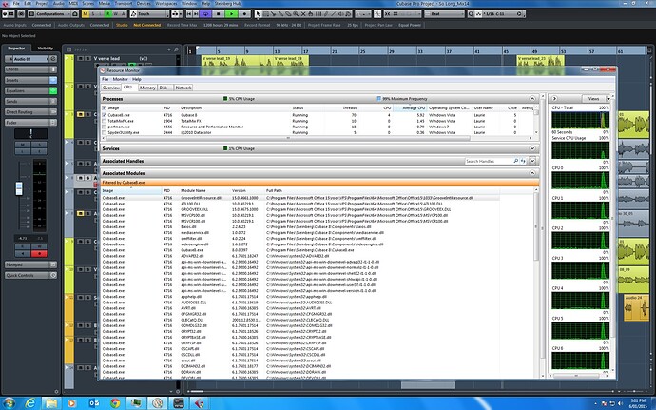Expand the Inspector Equalizers section
656x410 pixels.
(31, 91)
